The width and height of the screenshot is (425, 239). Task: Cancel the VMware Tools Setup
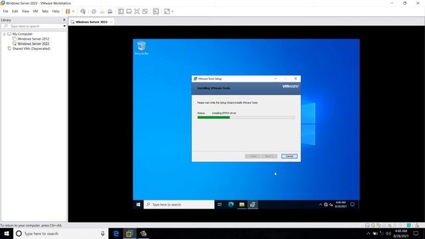point(290,157)
